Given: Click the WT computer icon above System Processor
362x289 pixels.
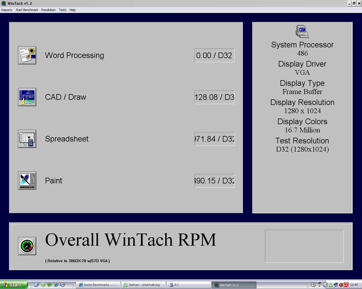Looking at the screenshot, I should [302, 31].
